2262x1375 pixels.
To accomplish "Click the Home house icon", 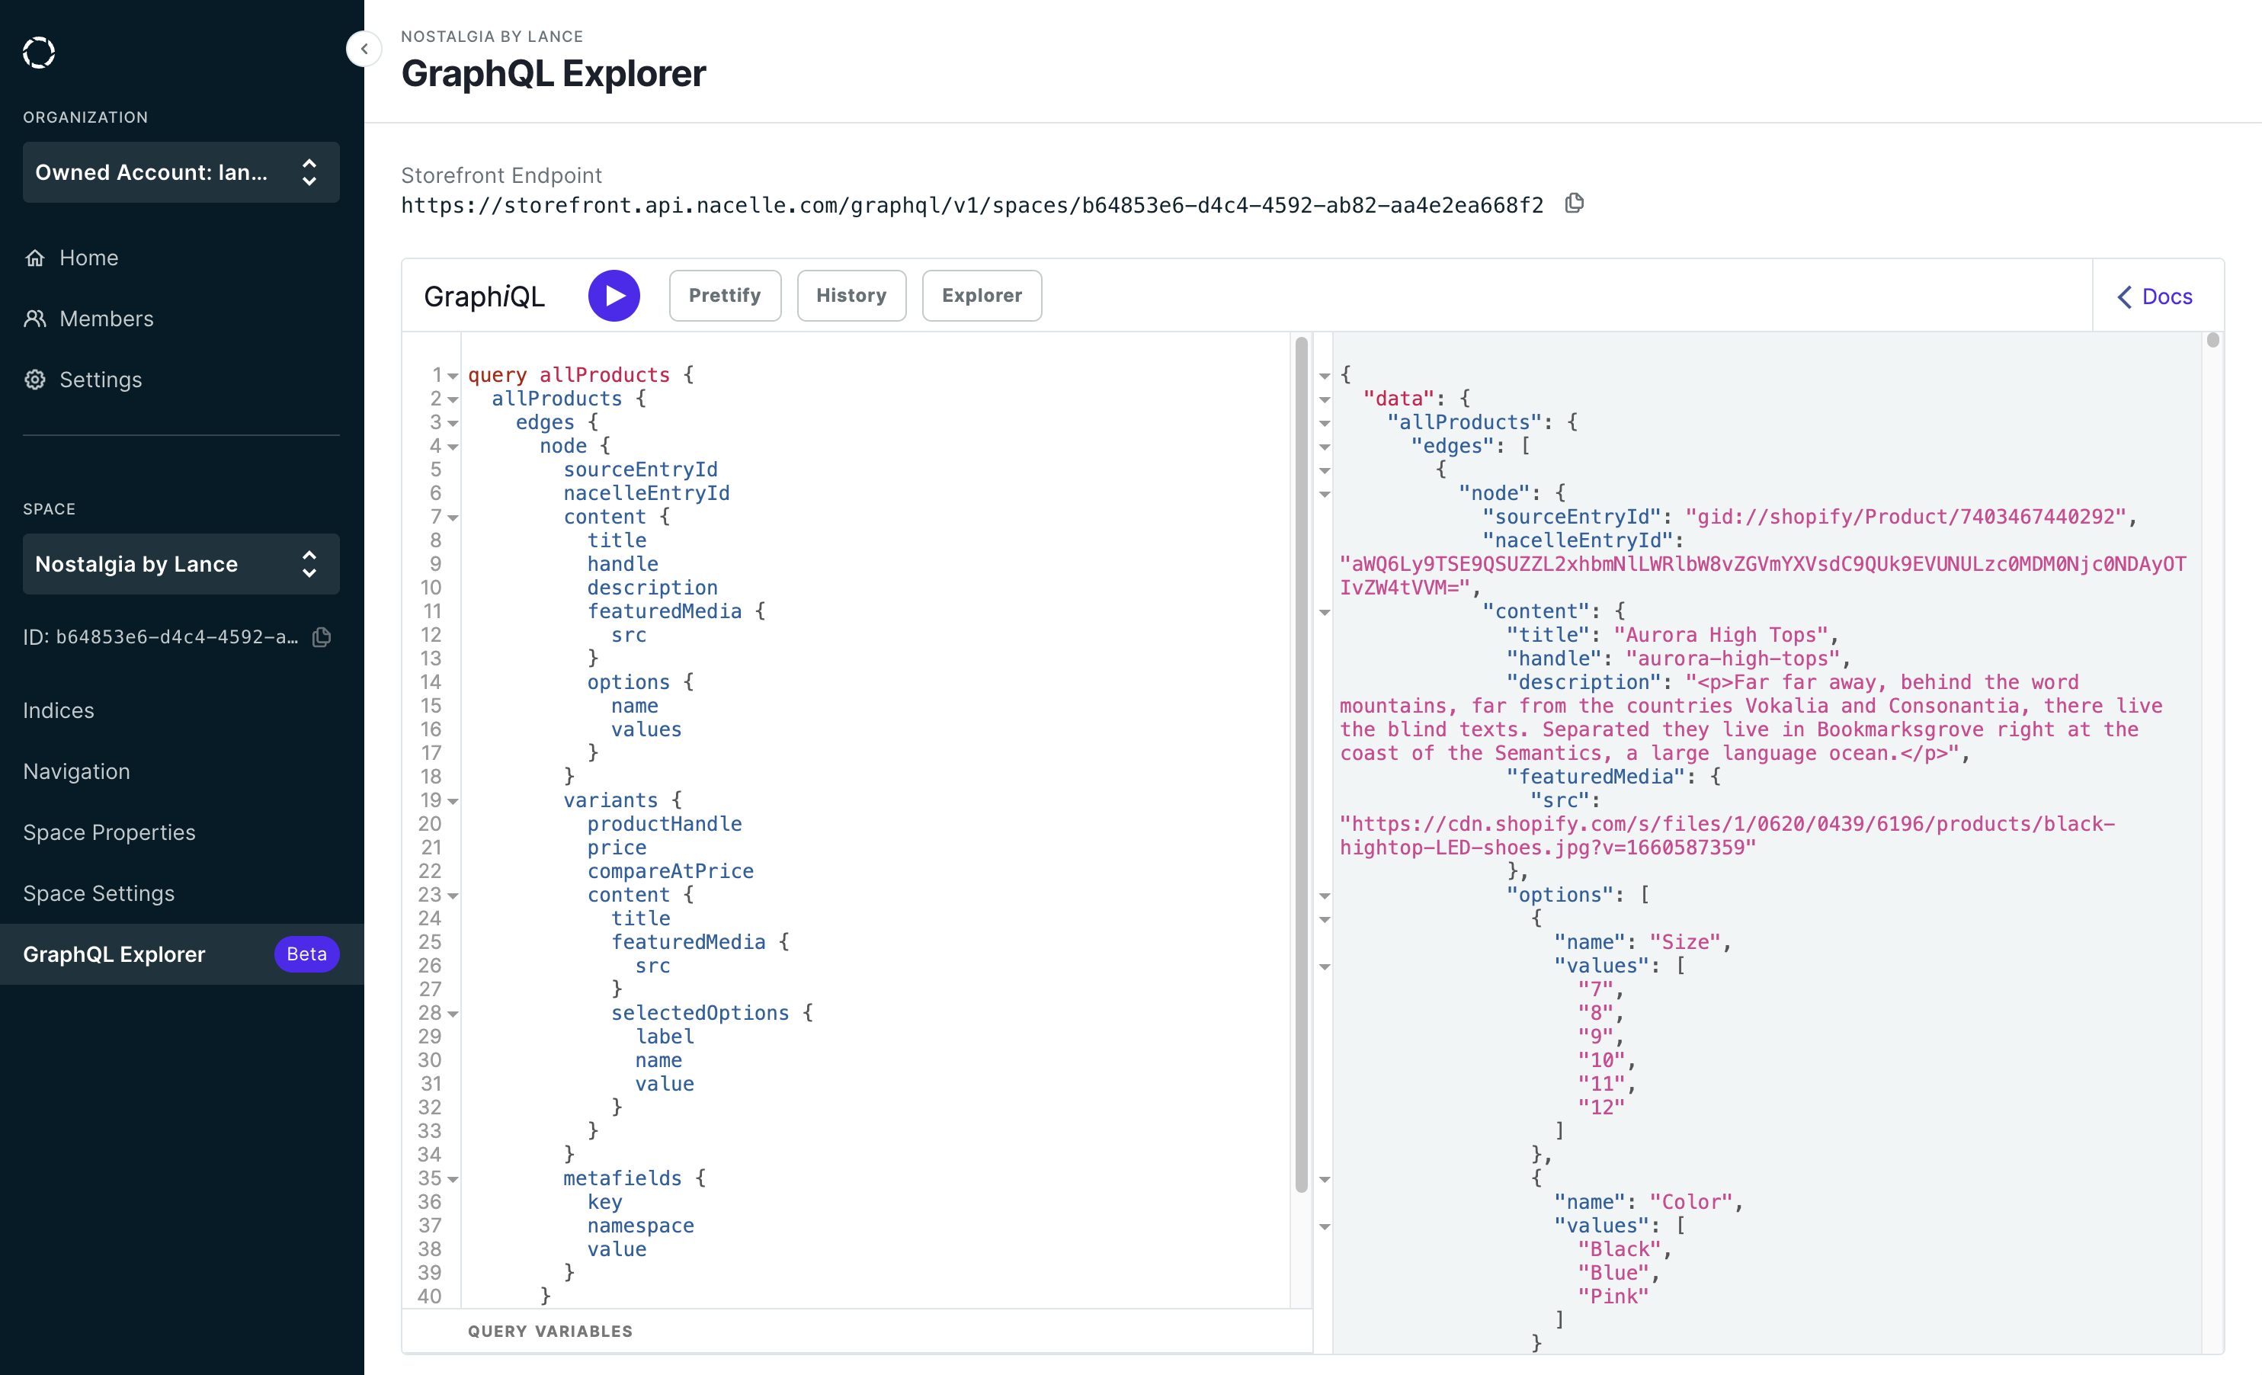I will pyautogui.click(x=35, y=258).
